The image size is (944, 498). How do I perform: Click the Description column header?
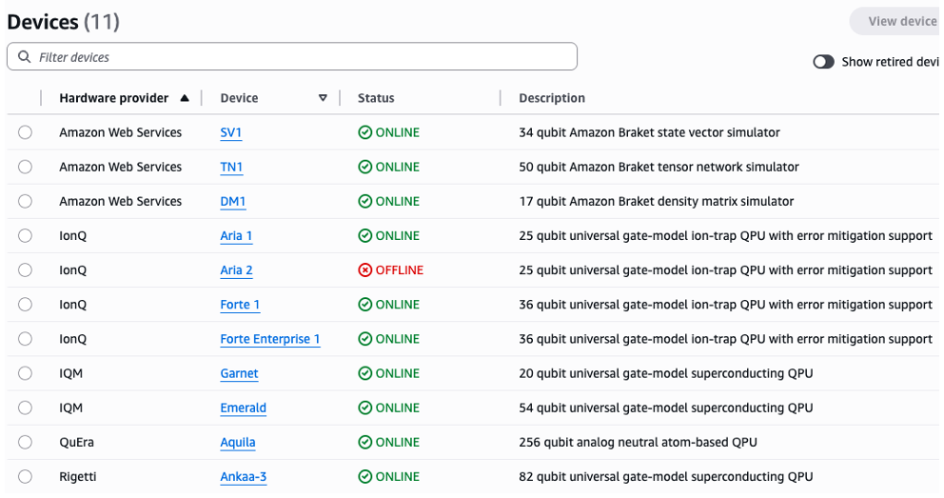(552, 98)
